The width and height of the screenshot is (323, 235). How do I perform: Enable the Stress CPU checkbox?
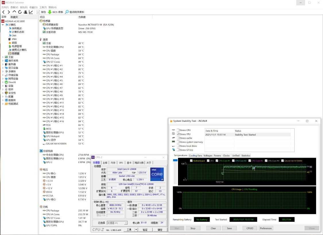178,130
